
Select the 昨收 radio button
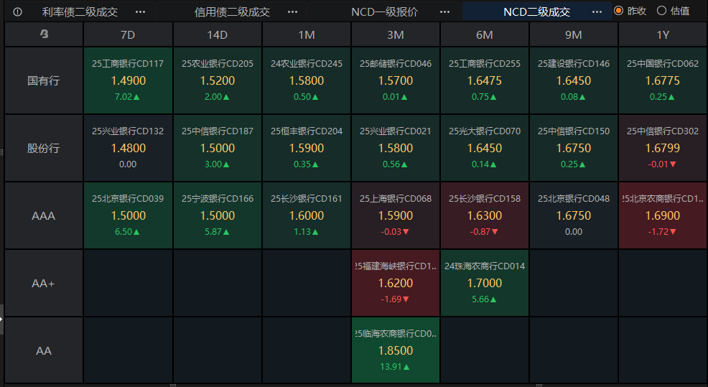[x=618, y=11]
